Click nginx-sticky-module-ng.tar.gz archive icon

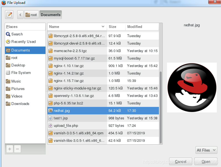(x=50, y=88)
